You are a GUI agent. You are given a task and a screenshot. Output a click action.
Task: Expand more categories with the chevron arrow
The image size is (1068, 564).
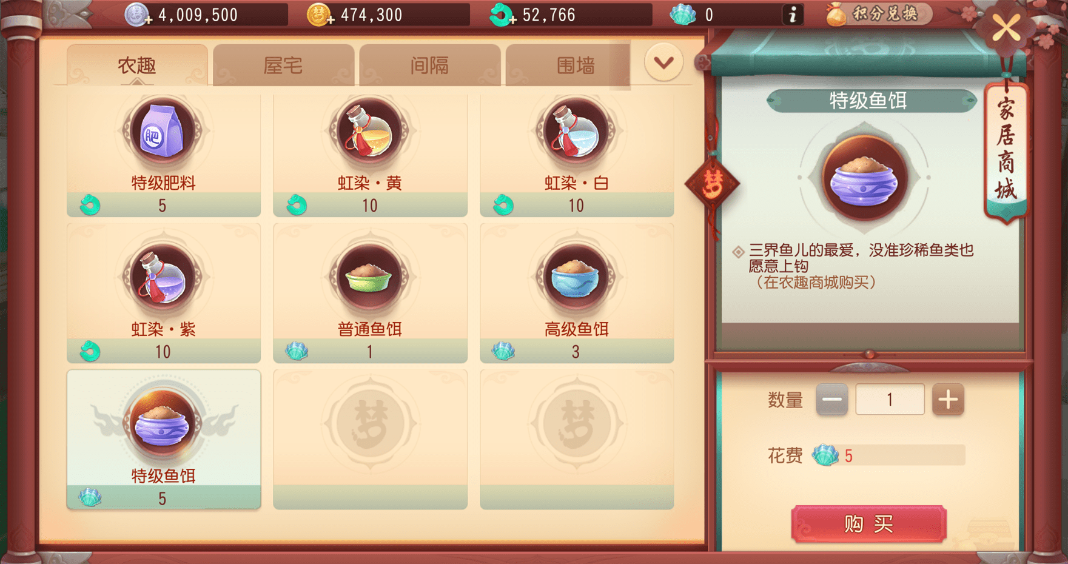tap(663, 62)
